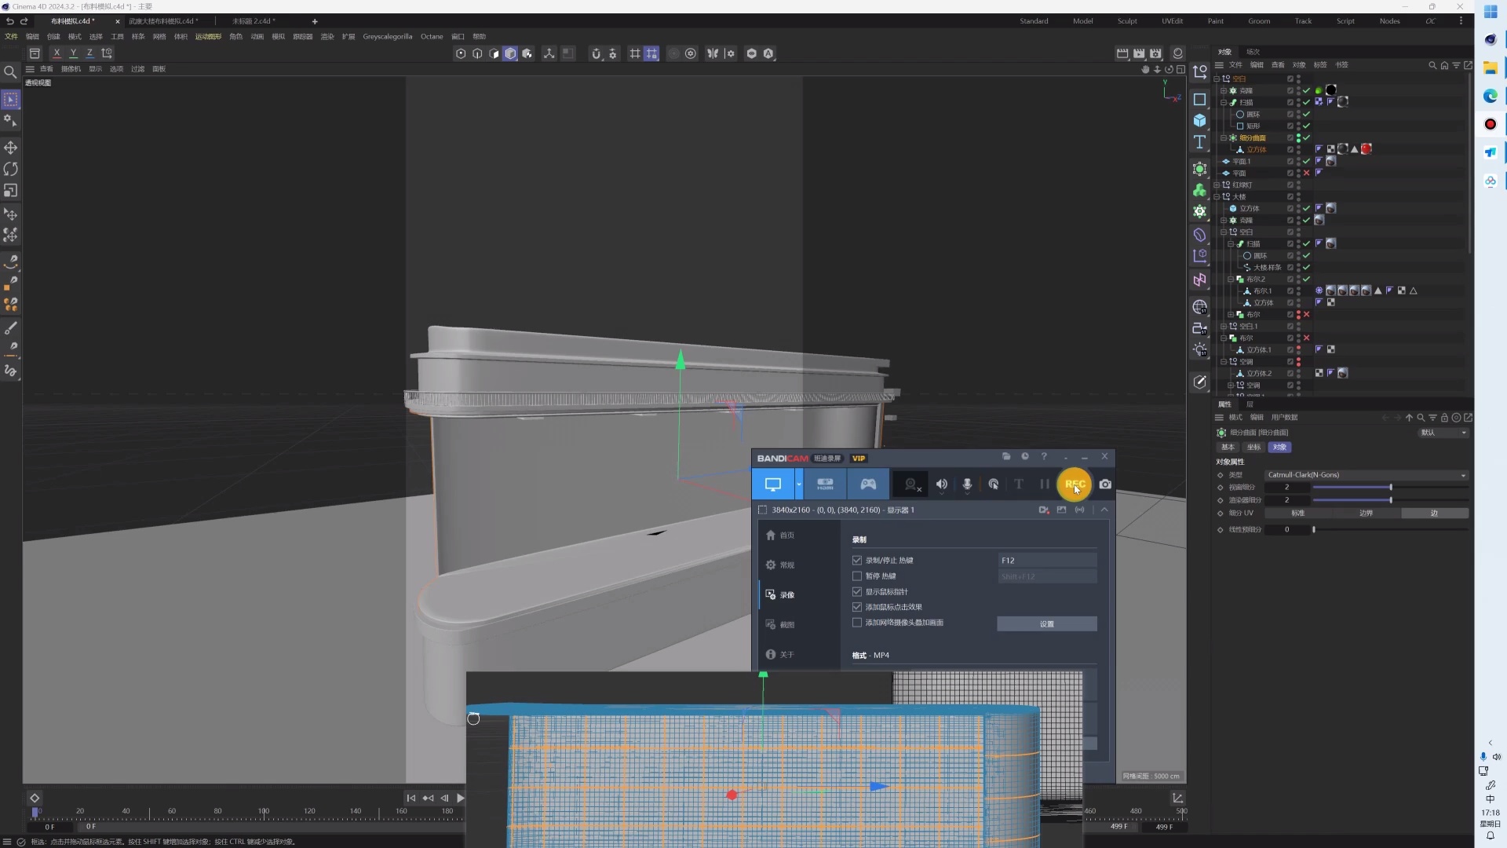1507x848 pixels.
Task: Click the REC button to start recording
Action: pos(1075,484)
